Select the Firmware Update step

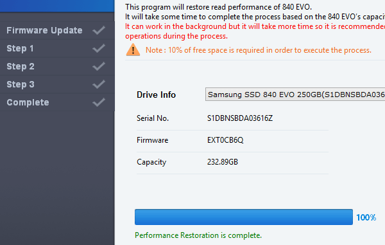click(x=57, y=30)
